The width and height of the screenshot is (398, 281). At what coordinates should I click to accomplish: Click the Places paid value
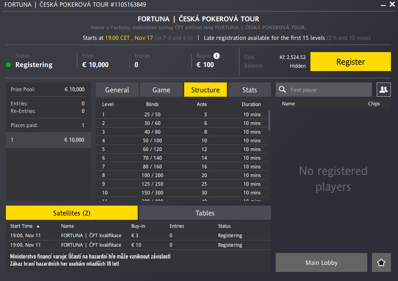click(x=83, y=125)
